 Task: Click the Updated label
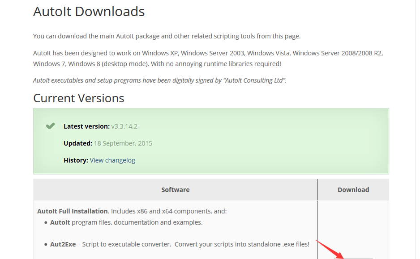click(77, 143)
